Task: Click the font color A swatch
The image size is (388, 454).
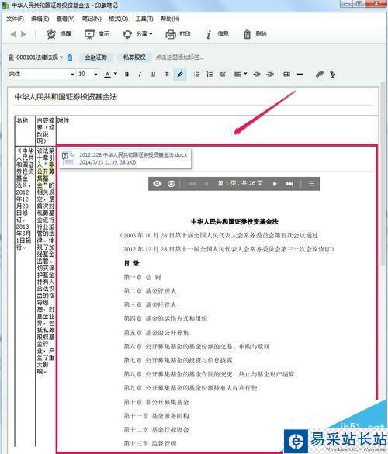Action: tap(107, 75)
